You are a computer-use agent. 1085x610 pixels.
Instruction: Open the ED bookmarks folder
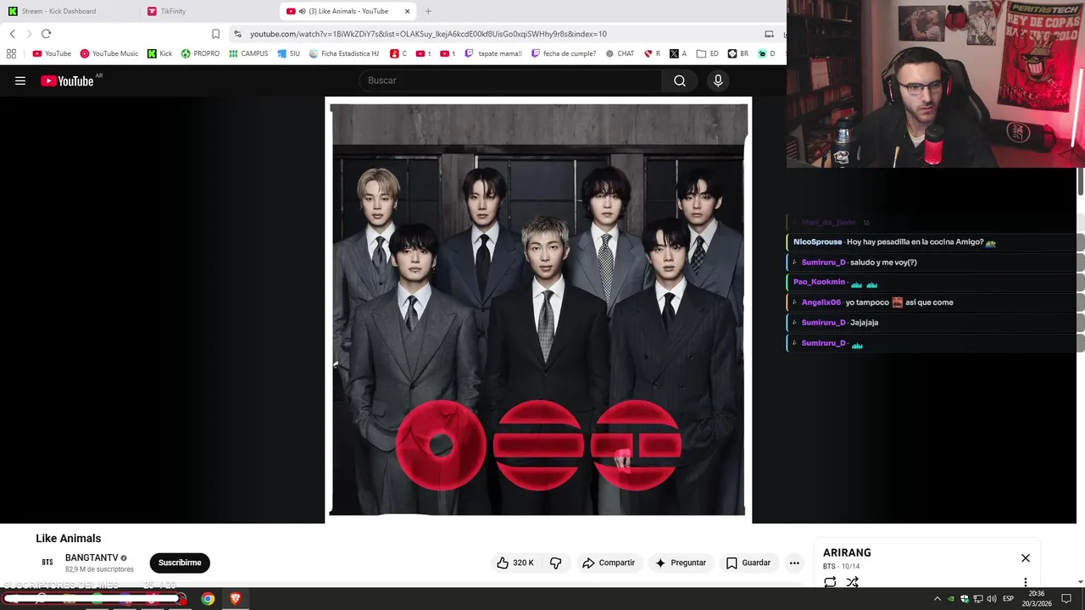coord(707,53)
